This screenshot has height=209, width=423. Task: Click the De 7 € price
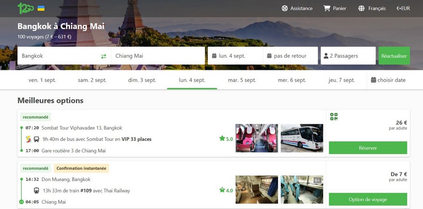[399, 174]
